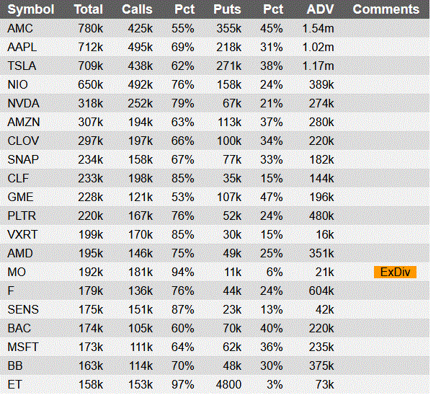
Task: Click the NVDA symbol cell
Action: pyautogui.click(x=23, y=103)
